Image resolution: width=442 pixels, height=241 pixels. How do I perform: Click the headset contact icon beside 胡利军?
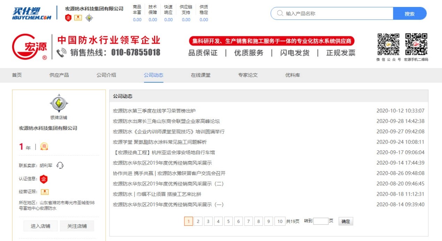click(x=60, y=165)
